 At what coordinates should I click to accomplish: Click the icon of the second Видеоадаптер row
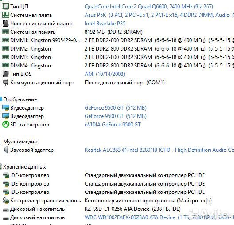[6, 116]
